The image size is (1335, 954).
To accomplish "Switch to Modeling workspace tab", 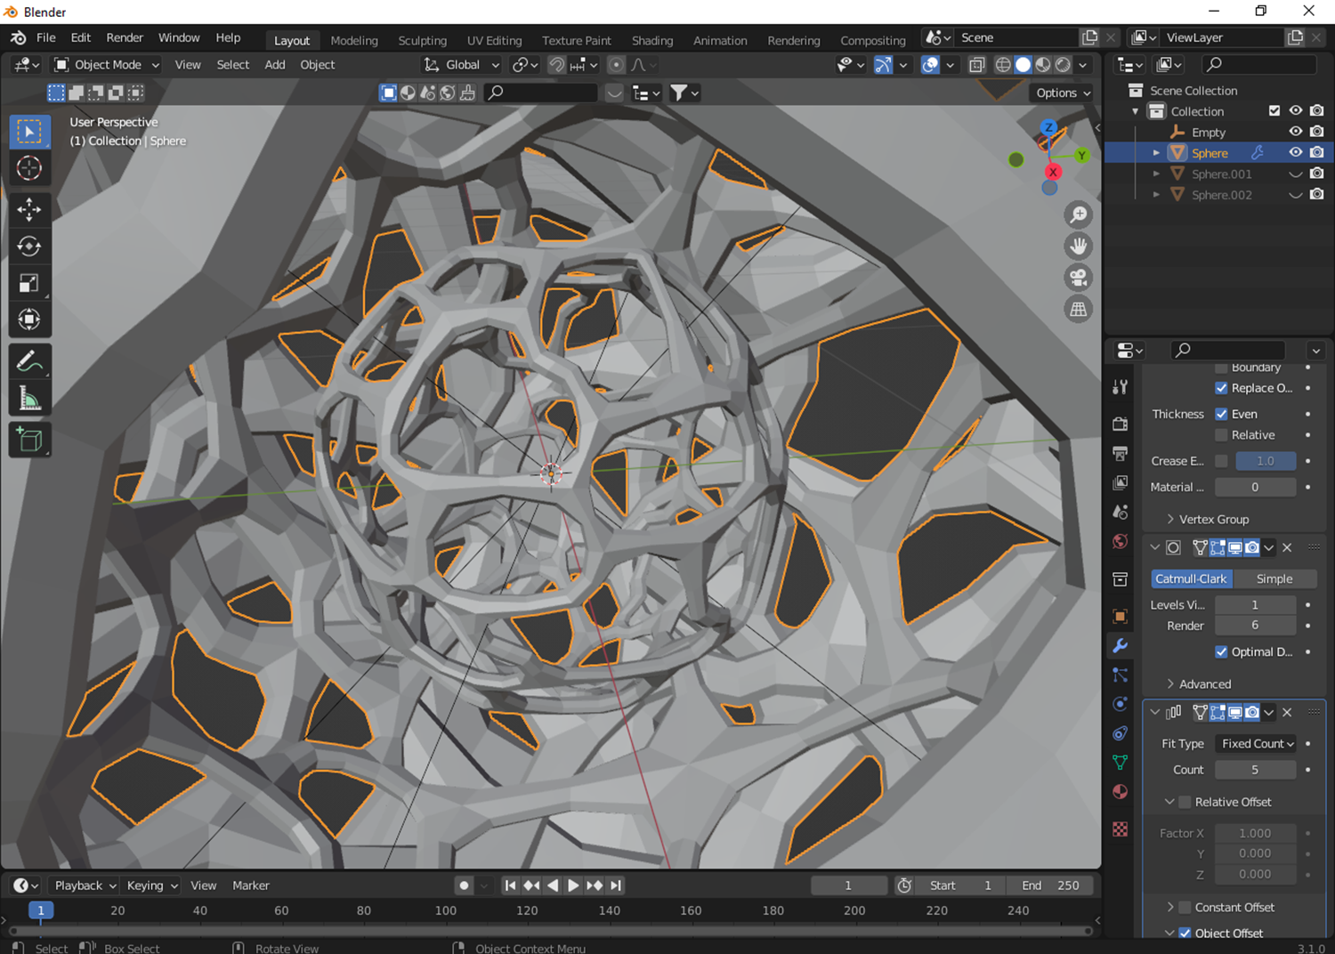I will 354,40.
